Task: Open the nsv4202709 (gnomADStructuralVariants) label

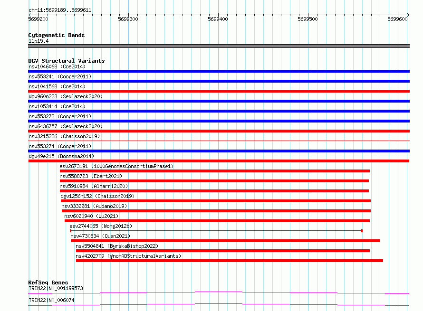Action: [x=128, y=256]
